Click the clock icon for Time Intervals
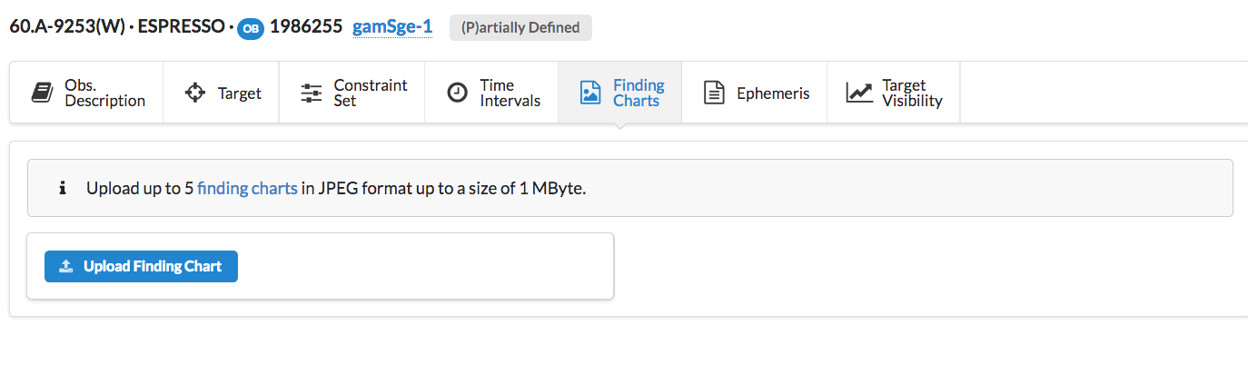Viewport: 1248px width, 374px height. click(x=458, y=93)
